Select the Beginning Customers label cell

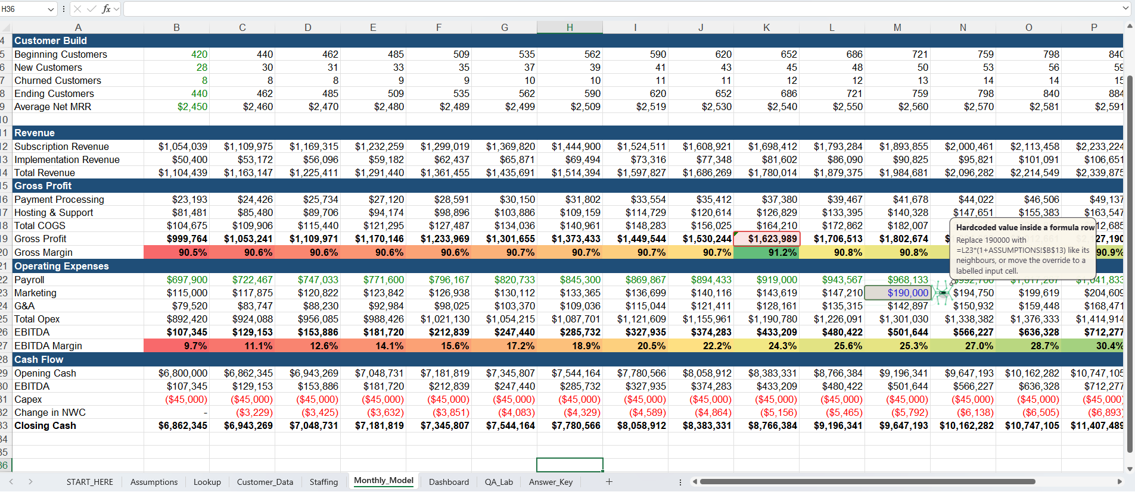point(78,54)
